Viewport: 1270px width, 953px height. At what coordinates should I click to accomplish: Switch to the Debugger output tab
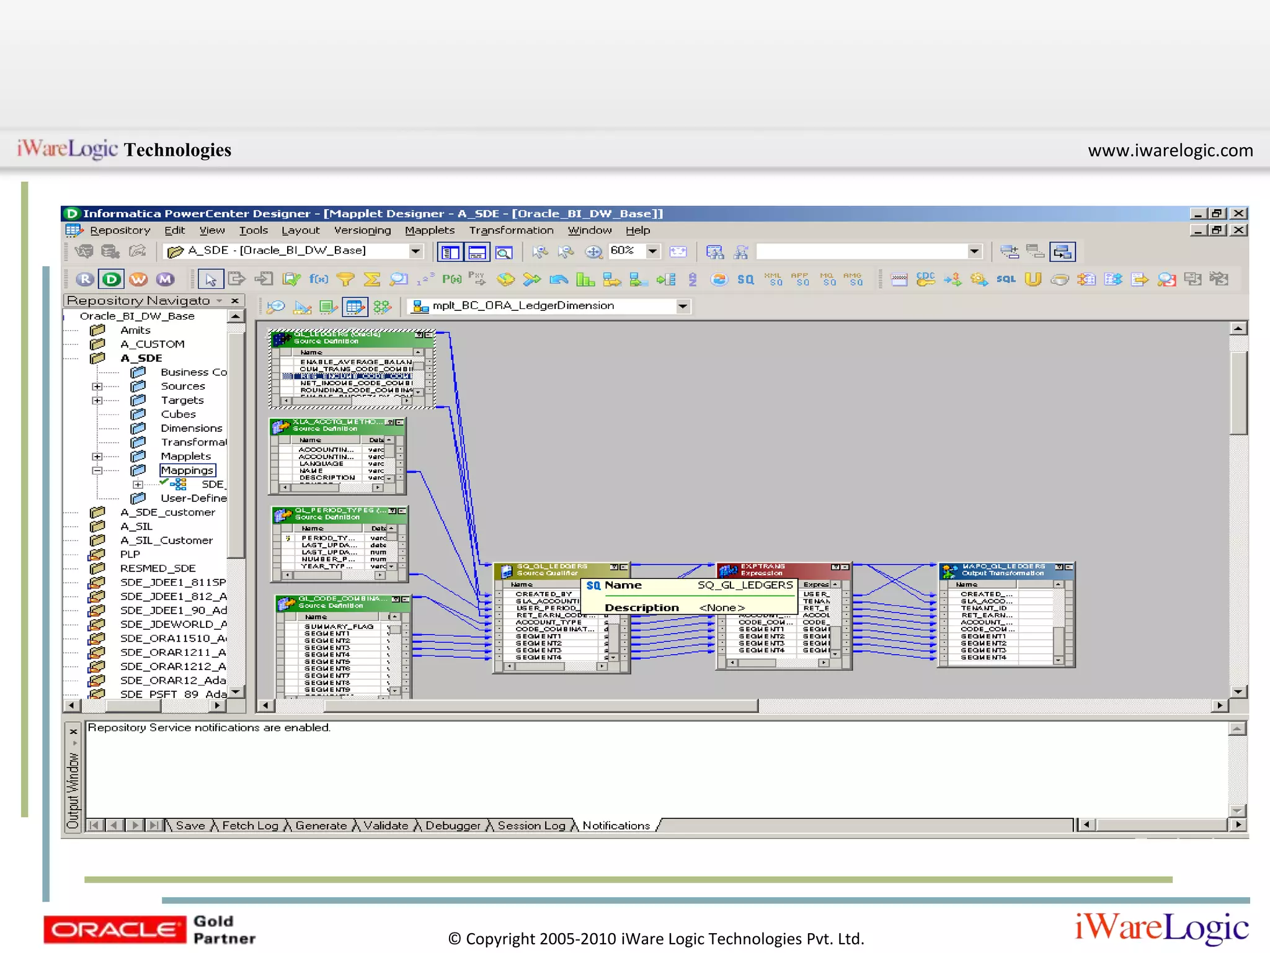[x=453, y=825]
